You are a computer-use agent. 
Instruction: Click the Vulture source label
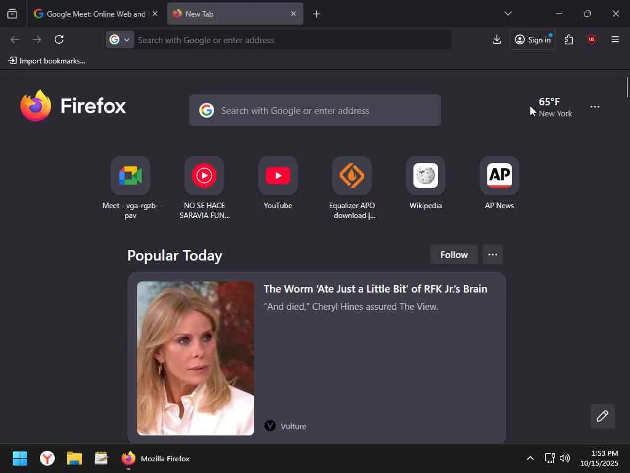[x=293, y=426]
